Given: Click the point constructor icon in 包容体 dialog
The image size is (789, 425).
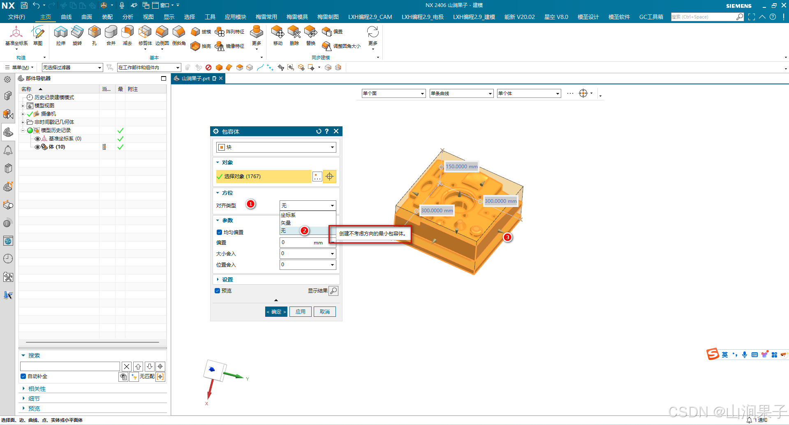Looking at the screenshot, I should click(x=317, y=177).
